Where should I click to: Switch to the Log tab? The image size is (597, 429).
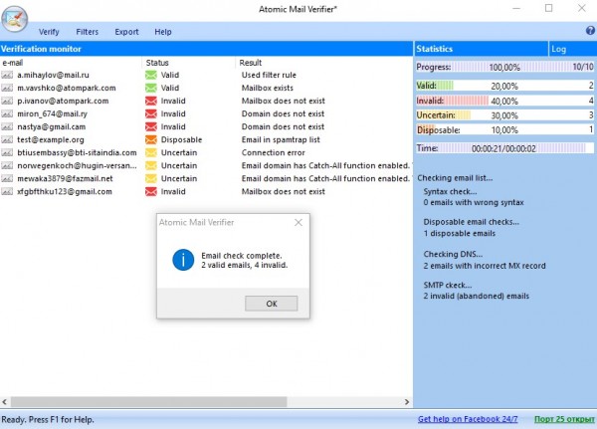coord(572,49)
